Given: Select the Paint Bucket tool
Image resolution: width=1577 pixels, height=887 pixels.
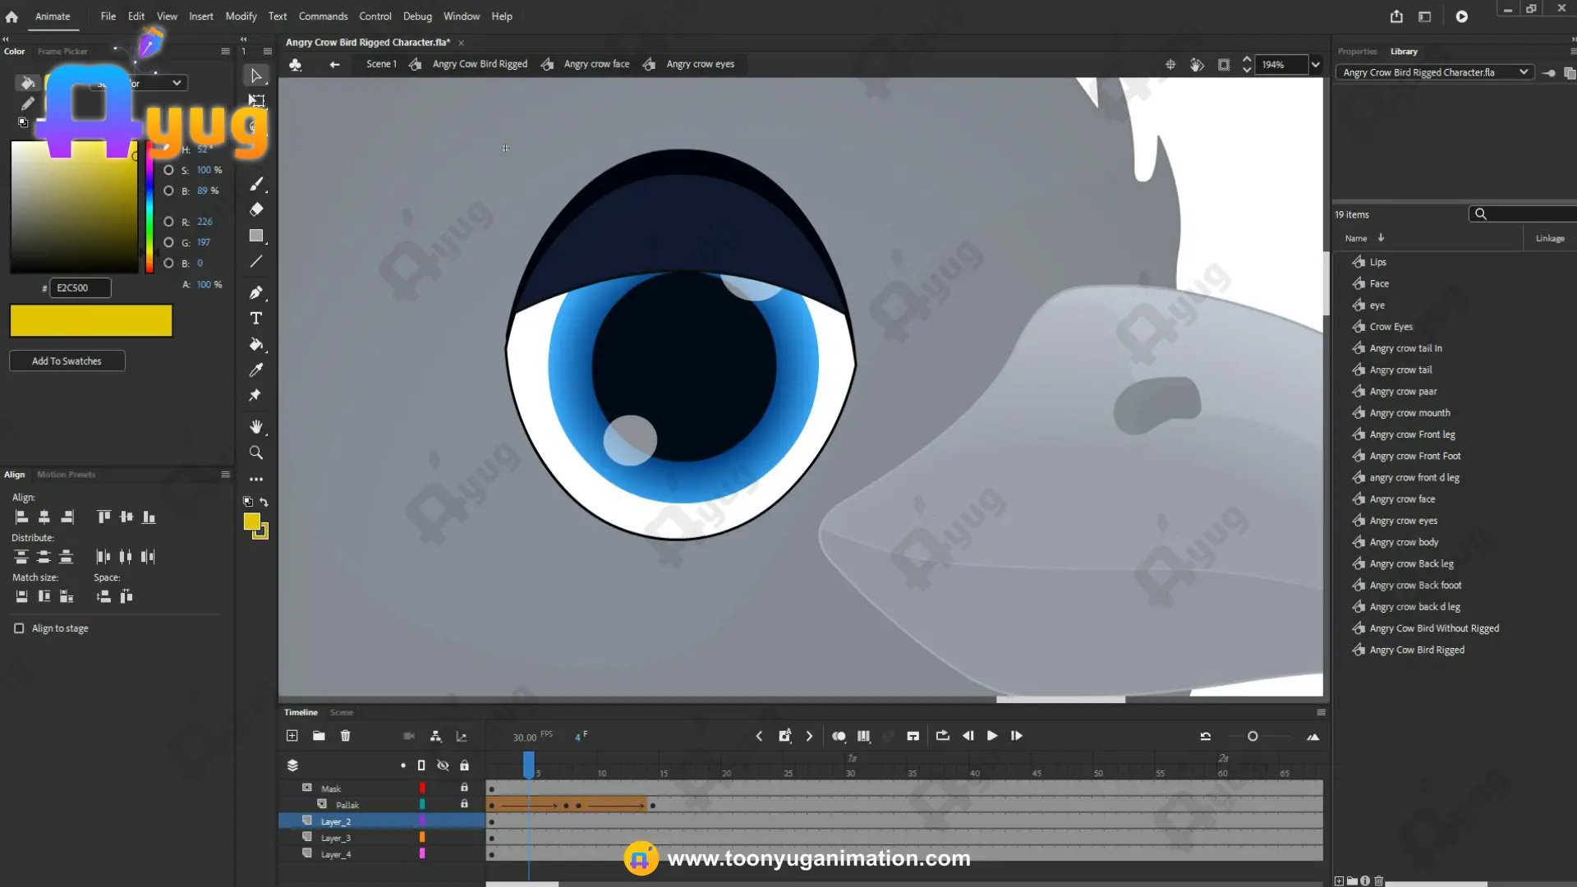Looking at the screenshot, I should 256,344.
